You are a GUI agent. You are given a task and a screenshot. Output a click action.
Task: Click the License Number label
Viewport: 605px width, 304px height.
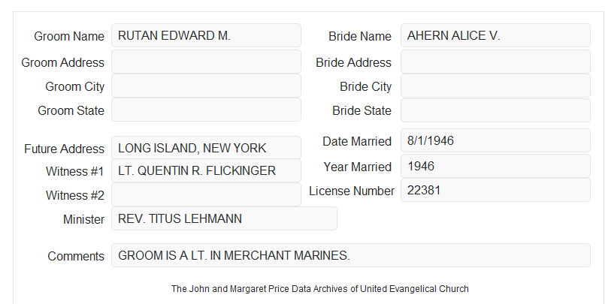(352, 191)
